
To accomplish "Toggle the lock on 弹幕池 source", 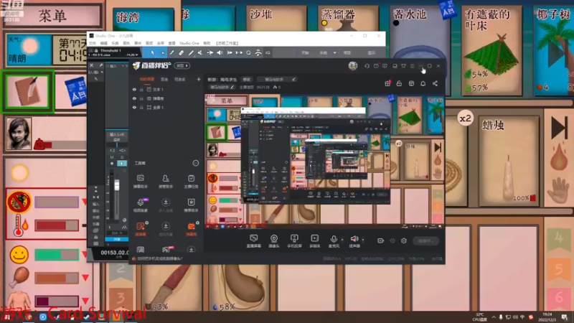I will click(x=141, y=98).
